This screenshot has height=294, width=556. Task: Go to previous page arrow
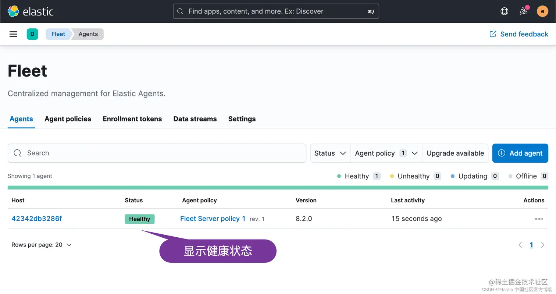click(x=520, y=245)
